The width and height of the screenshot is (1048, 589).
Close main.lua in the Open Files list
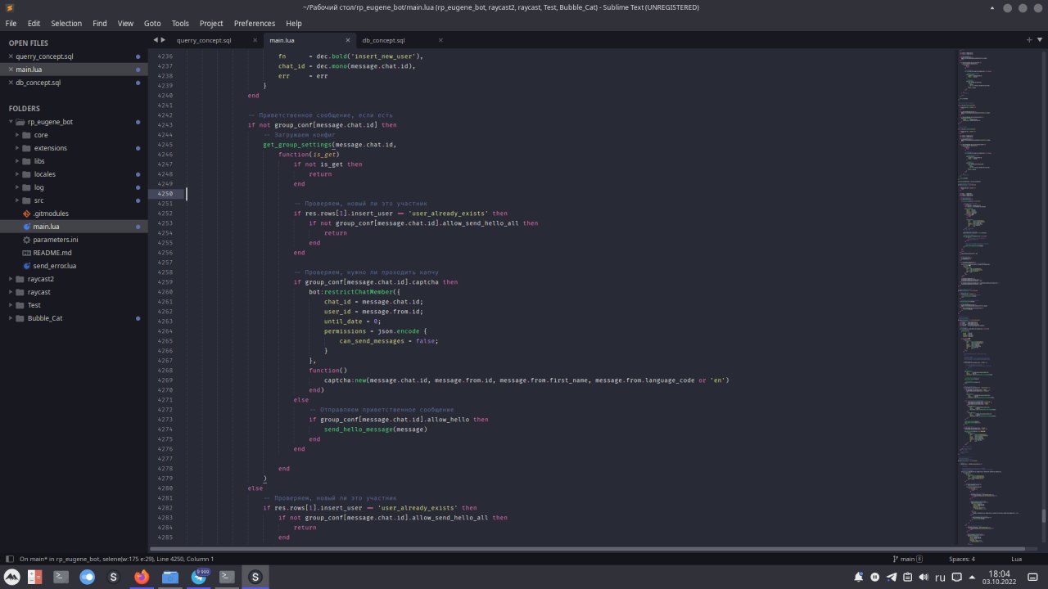point(11,70)
